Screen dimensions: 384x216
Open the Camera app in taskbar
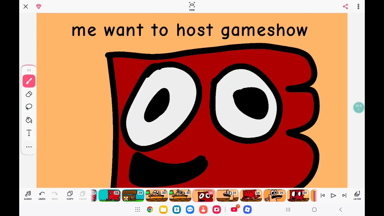217,209
